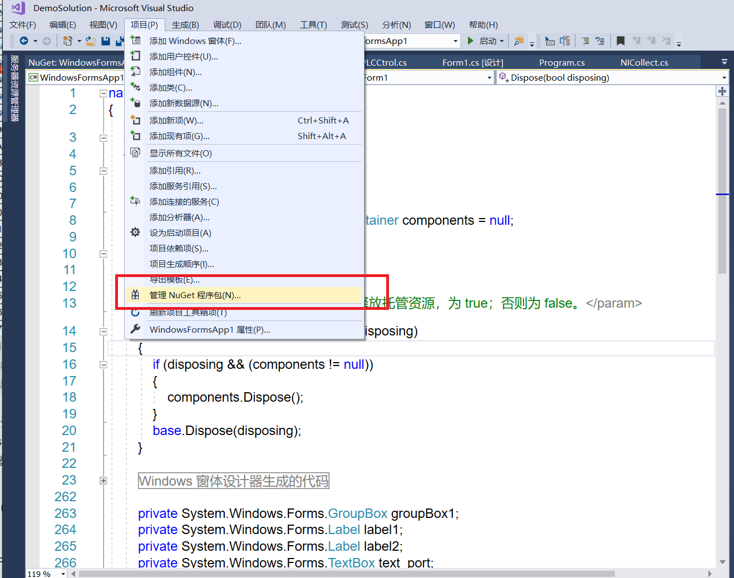Click the Add Connected Service menu icon

pos(135,201)
